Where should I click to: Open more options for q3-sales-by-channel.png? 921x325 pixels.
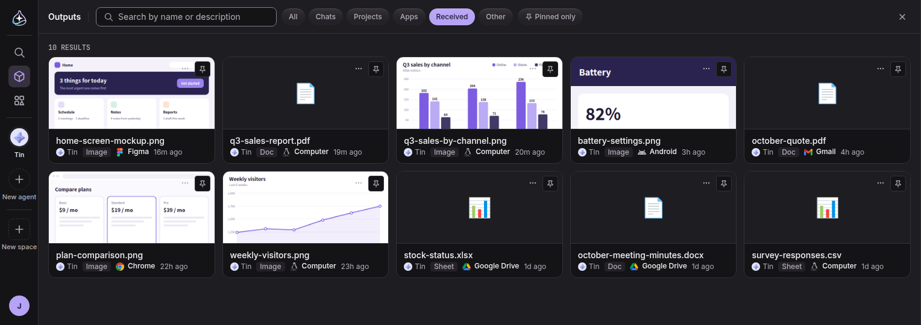click(532, 69)
